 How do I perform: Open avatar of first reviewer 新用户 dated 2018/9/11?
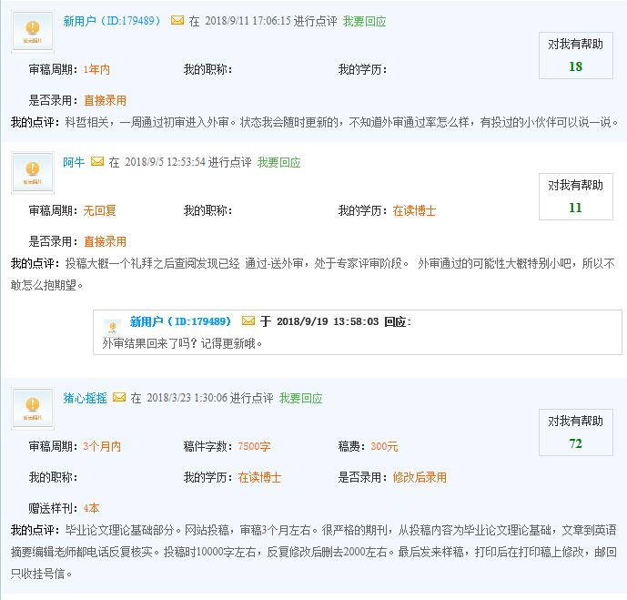(x=33, y=32)
